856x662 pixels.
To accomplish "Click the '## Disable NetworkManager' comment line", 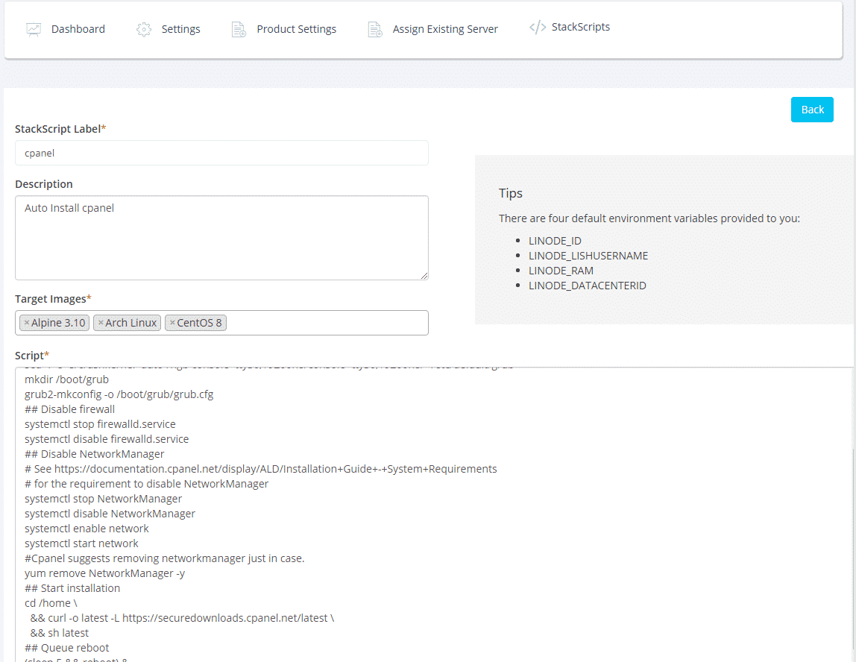I will coord(95,454).
